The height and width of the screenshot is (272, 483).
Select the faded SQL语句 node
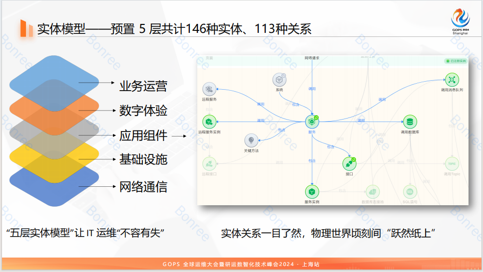click(410, 192)
